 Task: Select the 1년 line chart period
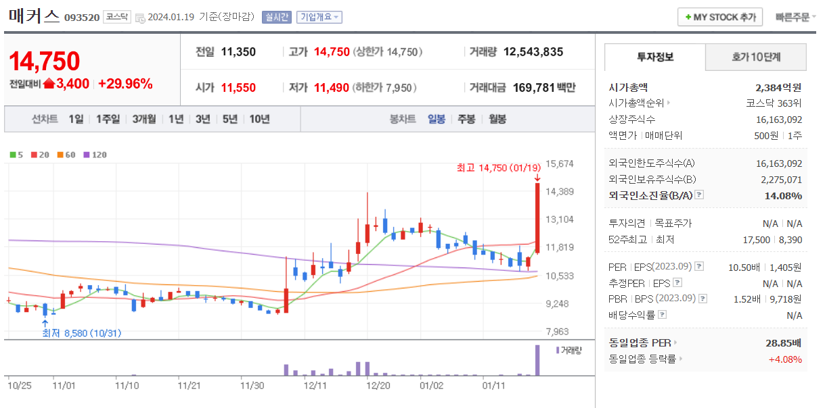tap(176, 120)
